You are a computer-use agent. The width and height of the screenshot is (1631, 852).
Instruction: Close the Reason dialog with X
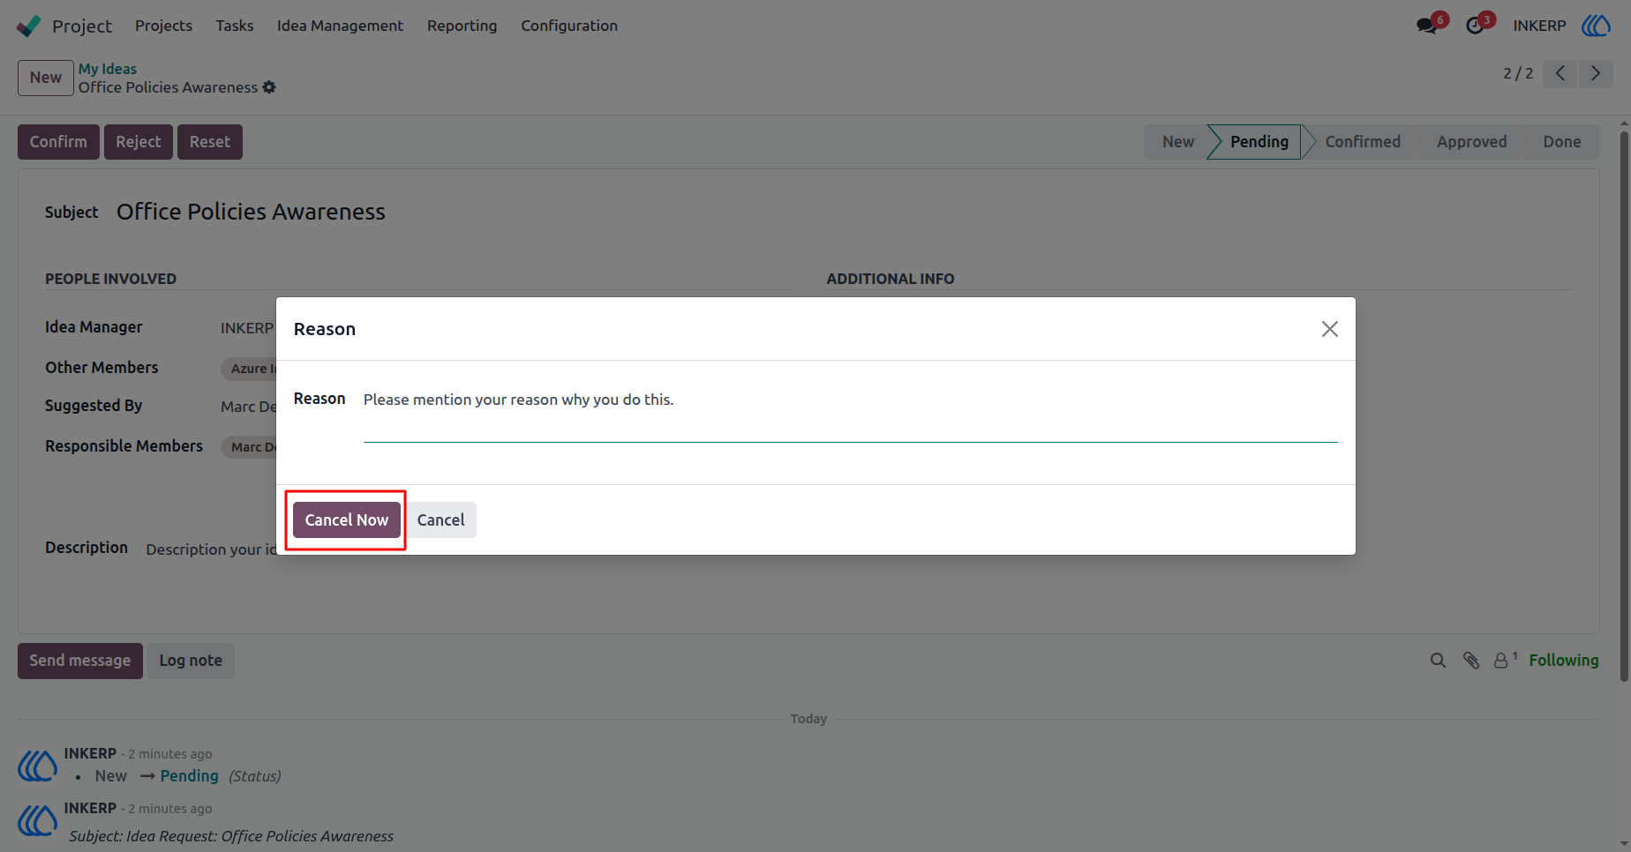click(x=1330, y=329)
